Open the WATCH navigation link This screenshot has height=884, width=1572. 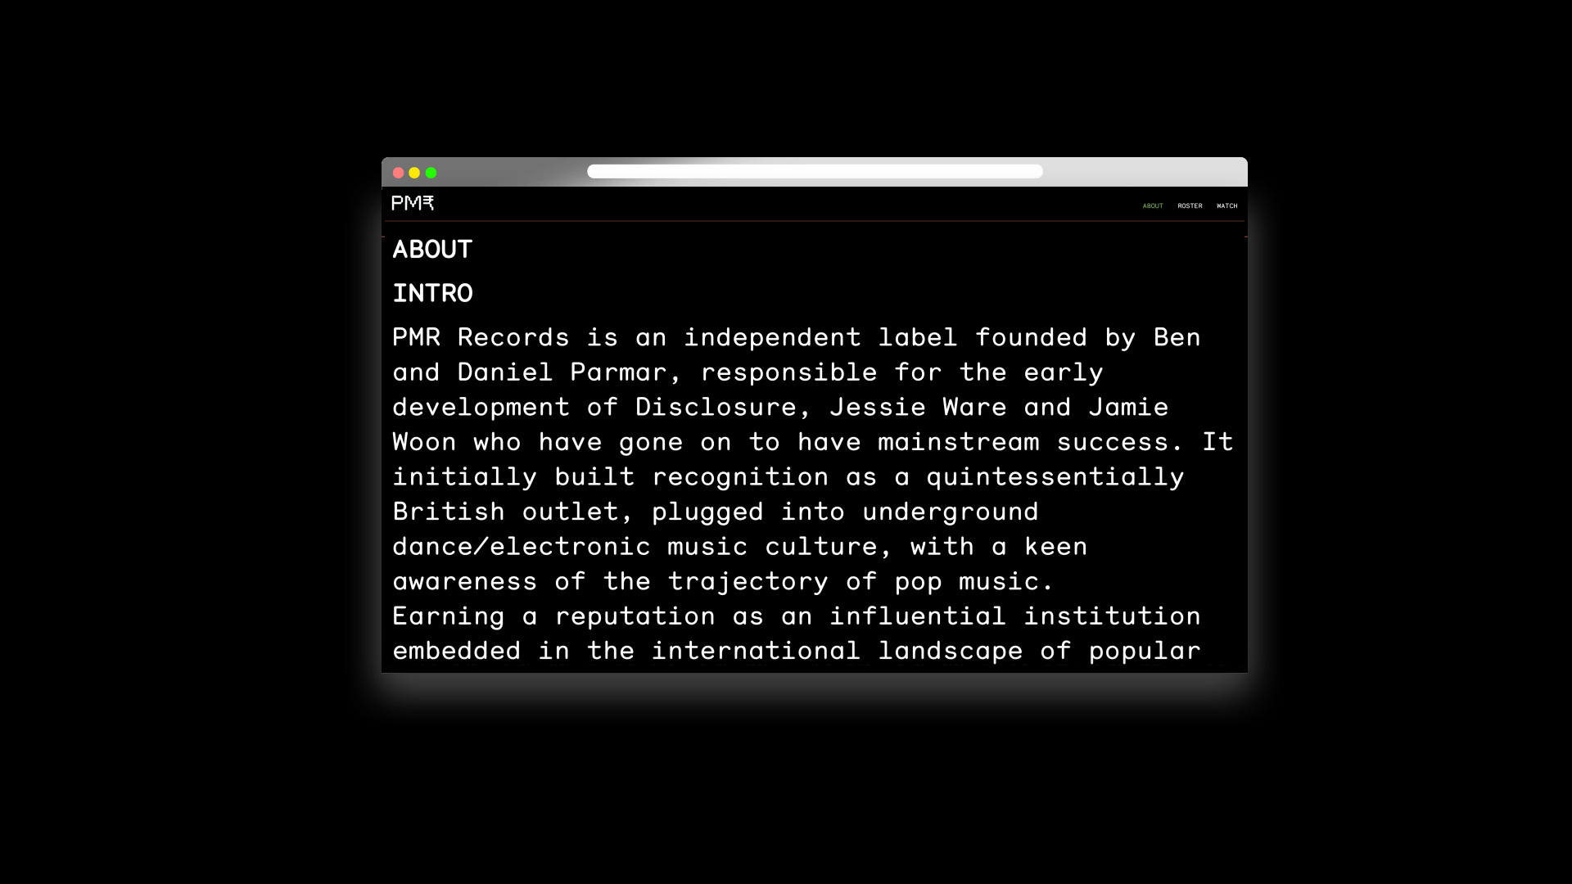tap(1226, 206)
